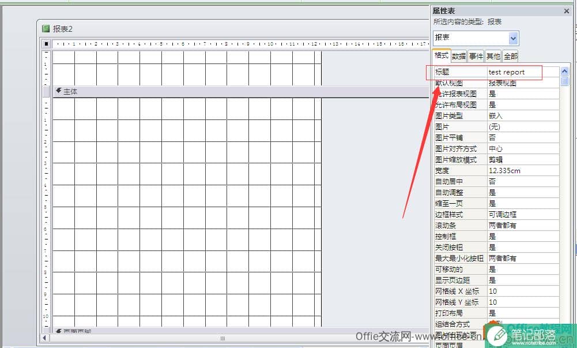Click the 标题 field containing test report

click(523, 72)
